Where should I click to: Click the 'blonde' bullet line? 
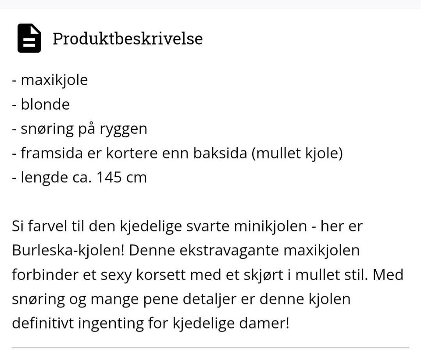pyautogui.click(x=41, y=104)
